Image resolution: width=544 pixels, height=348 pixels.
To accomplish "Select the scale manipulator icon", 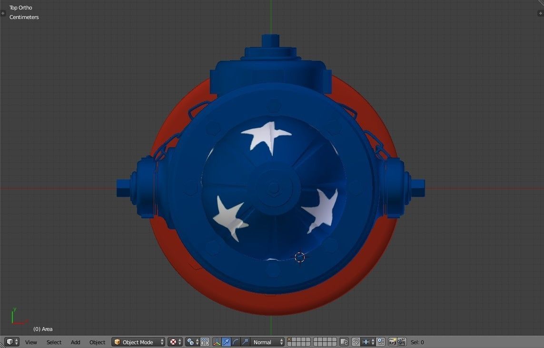I will point(245,342).
